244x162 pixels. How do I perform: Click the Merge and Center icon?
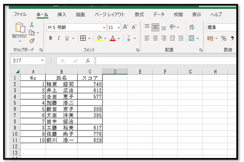191,38
